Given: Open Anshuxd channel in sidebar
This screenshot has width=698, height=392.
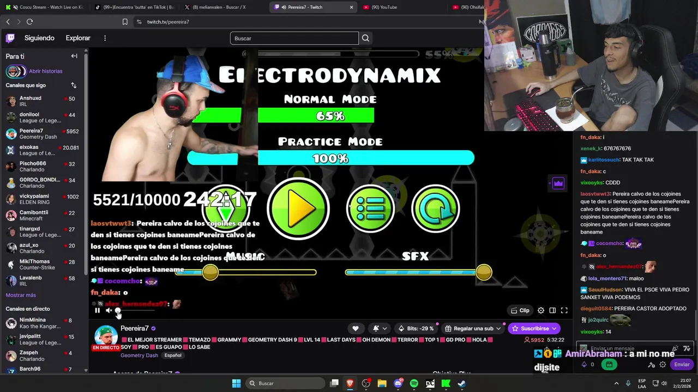Looking at the screenshot, I should (x=44, y=101).
